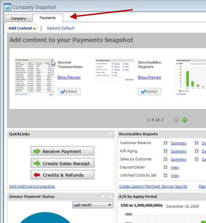Click the 'Deposit Detail' row label
Viewport: 206px width, 223px height.
point(132,167)
